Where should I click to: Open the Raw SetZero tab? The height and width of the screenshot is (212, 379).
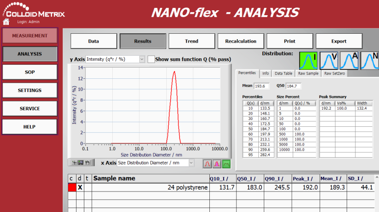pyautogui.click(x=334, y=73)
